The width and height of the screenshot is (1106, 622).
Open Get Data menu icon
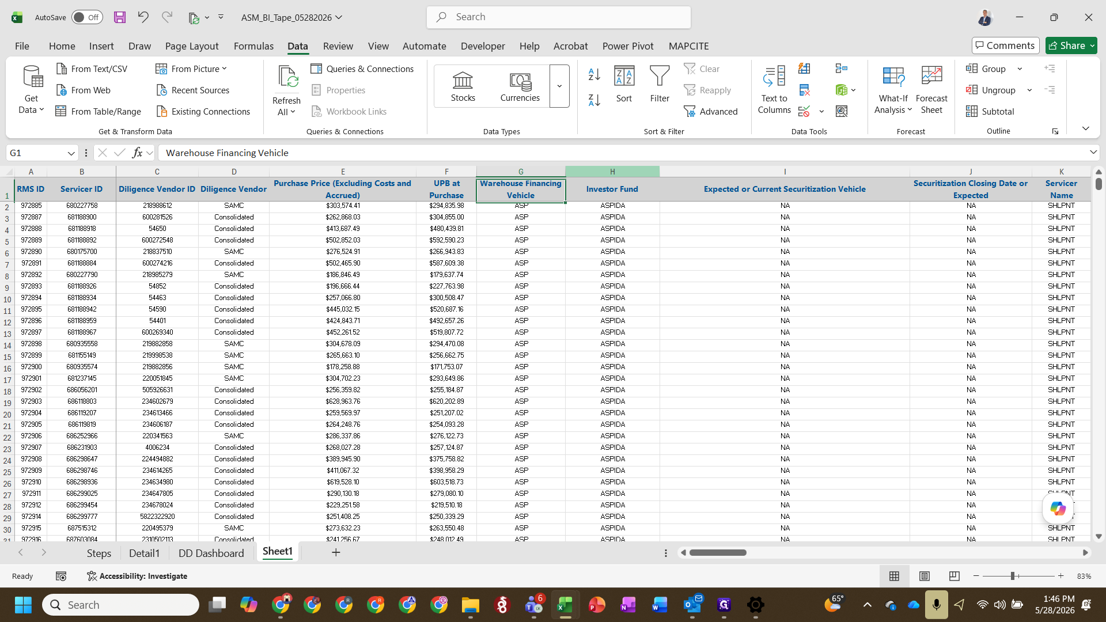click(x=32, y=77)
